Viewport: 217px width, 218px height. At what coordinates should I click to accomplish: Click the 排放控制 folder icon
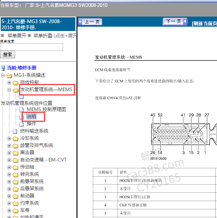pyautogui.click(x=15, y=83)
